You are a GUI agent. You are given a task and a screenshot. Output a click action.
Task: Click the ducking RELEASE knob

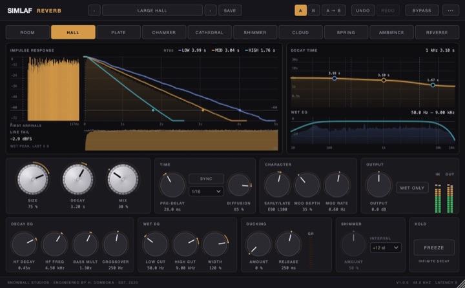[x=288, y=244]
